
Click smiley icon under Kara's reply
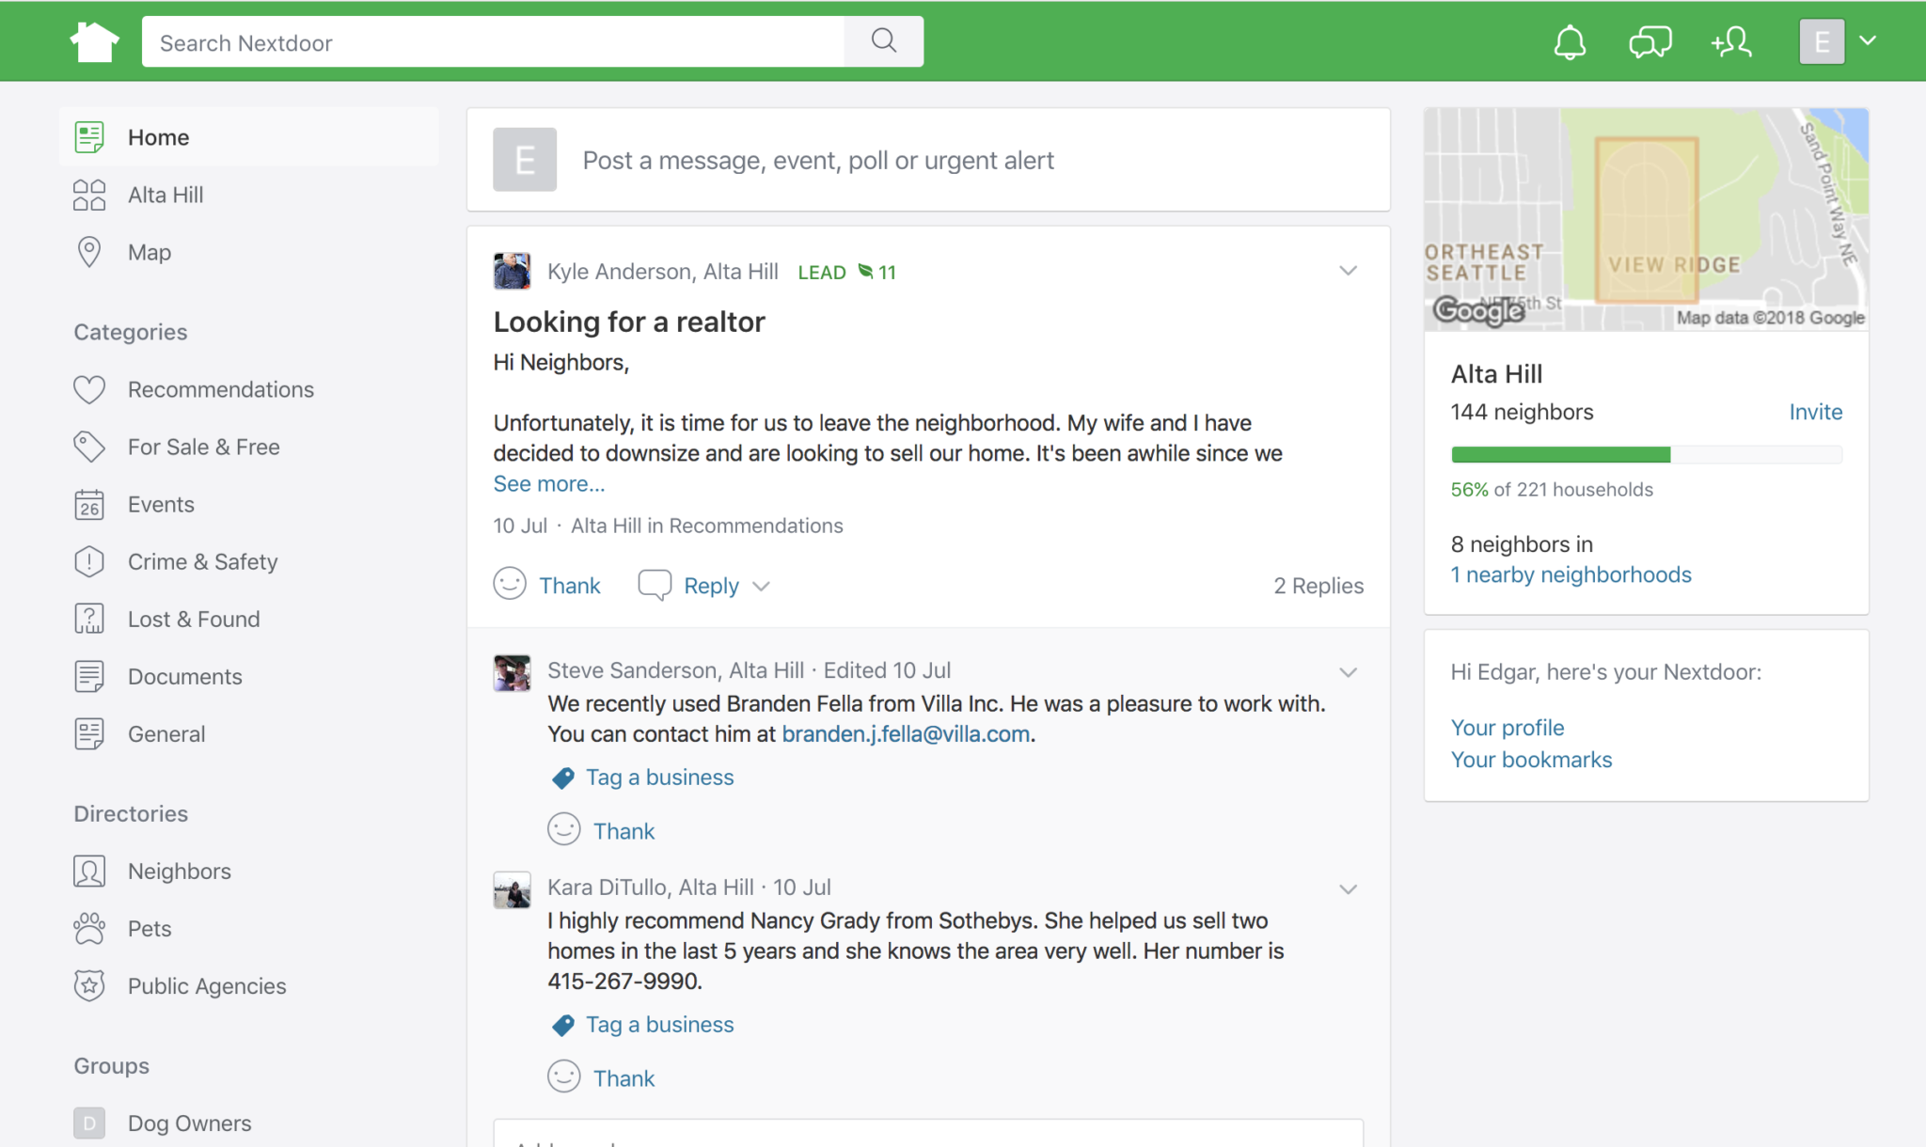(564, 1076)
